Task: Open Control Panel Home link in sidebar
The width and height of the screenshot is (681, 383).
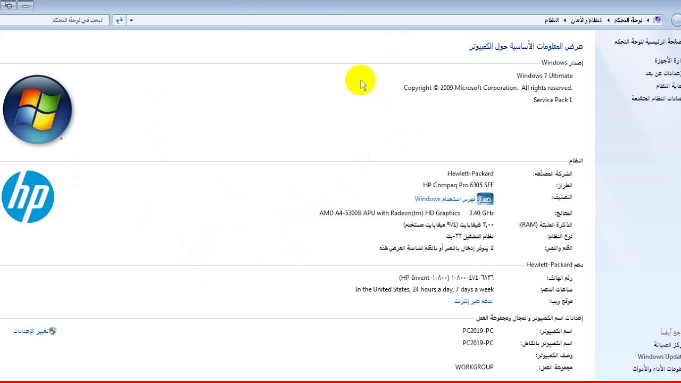Action: point(647,41)
